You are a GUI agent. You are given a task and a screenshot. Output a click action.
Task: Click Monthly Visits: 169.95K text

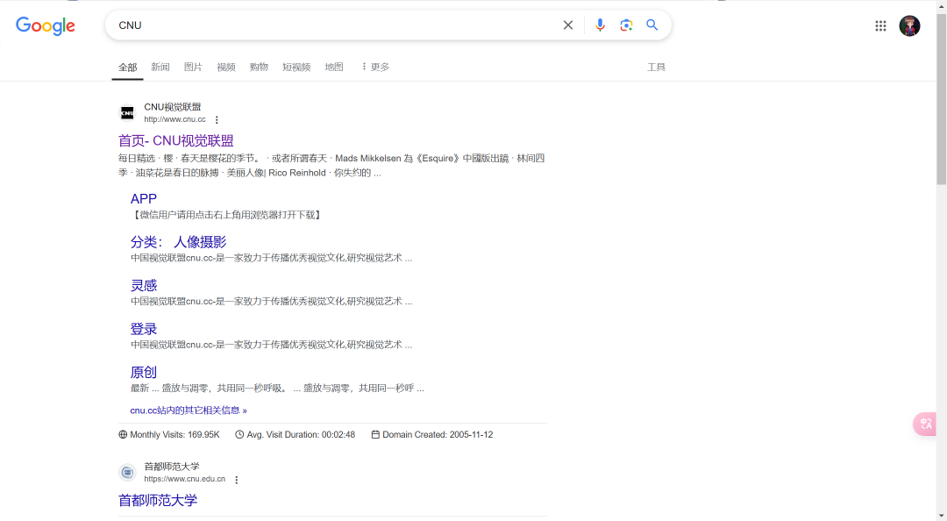[x=174, y=434]
